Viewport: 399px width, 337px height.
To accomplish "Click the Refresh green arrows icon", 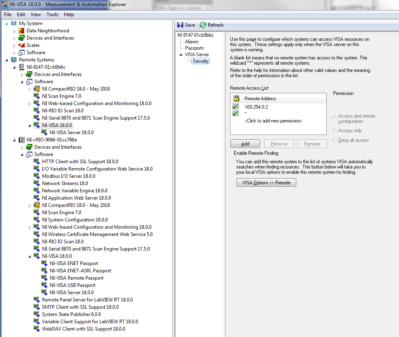I will tap(203, 25).
